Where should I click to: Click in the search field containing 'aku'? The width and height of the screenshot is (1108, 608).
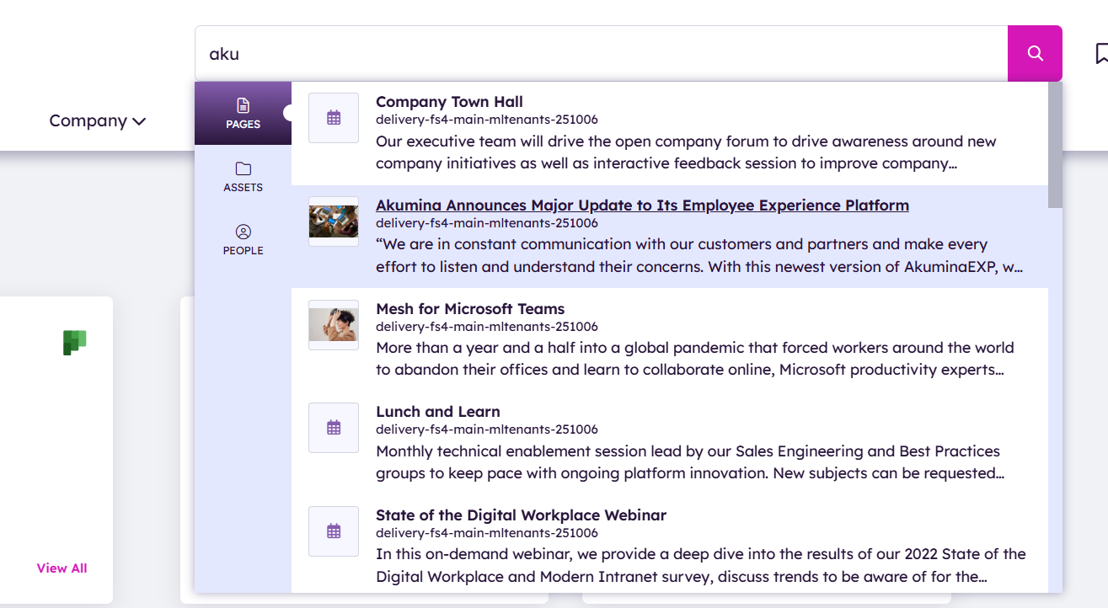click(x=590, y=54)
